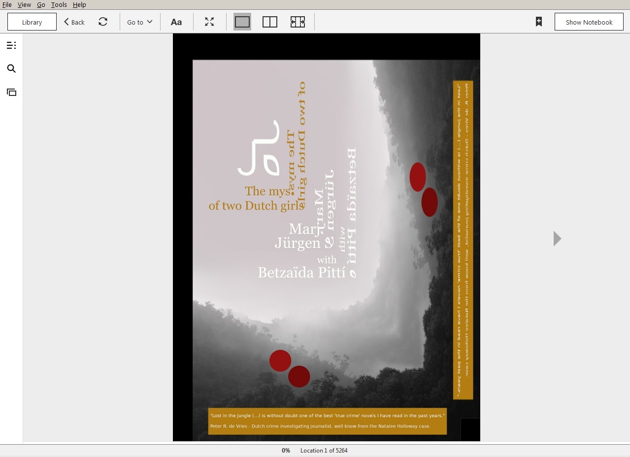
Task: Go to the next page arrow
Action: 557,239
